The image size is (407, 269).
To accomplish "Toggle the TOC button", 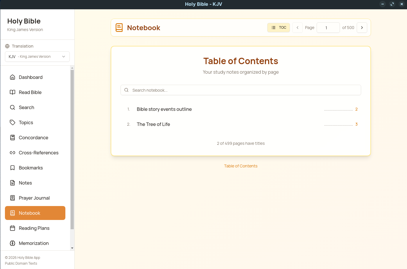I will pyautogui.click(x=279, y=28).
